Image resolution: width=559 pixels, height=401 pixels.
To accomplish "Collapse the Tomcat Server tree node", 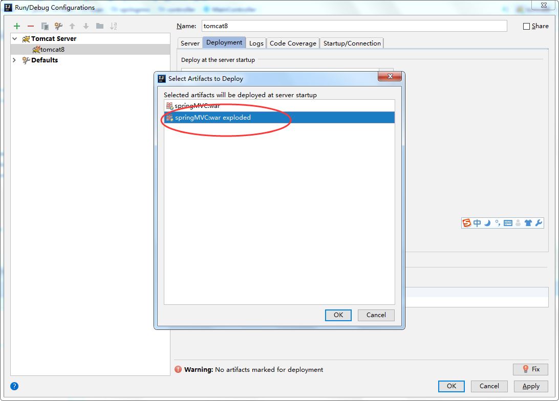I will [x=15, y=38].
